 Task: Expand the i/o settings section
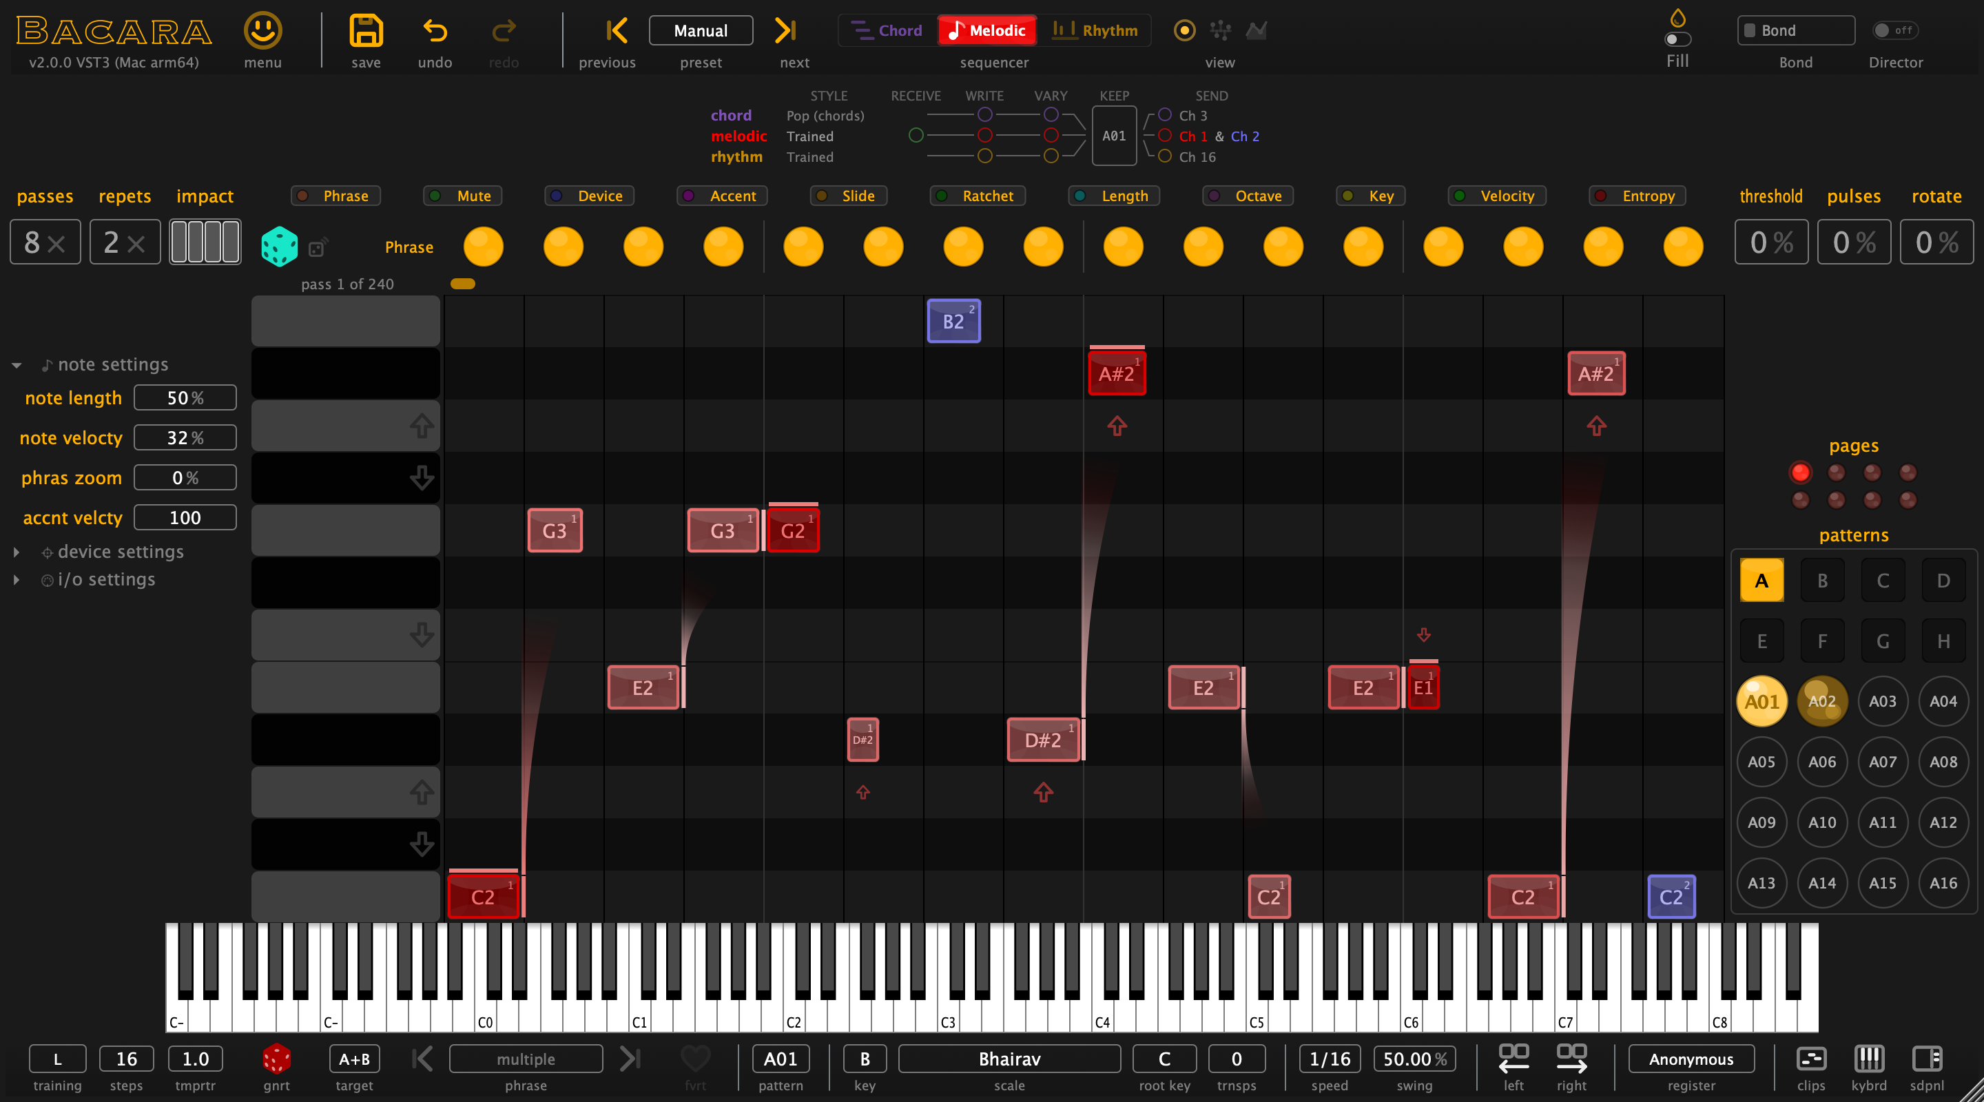16,580
